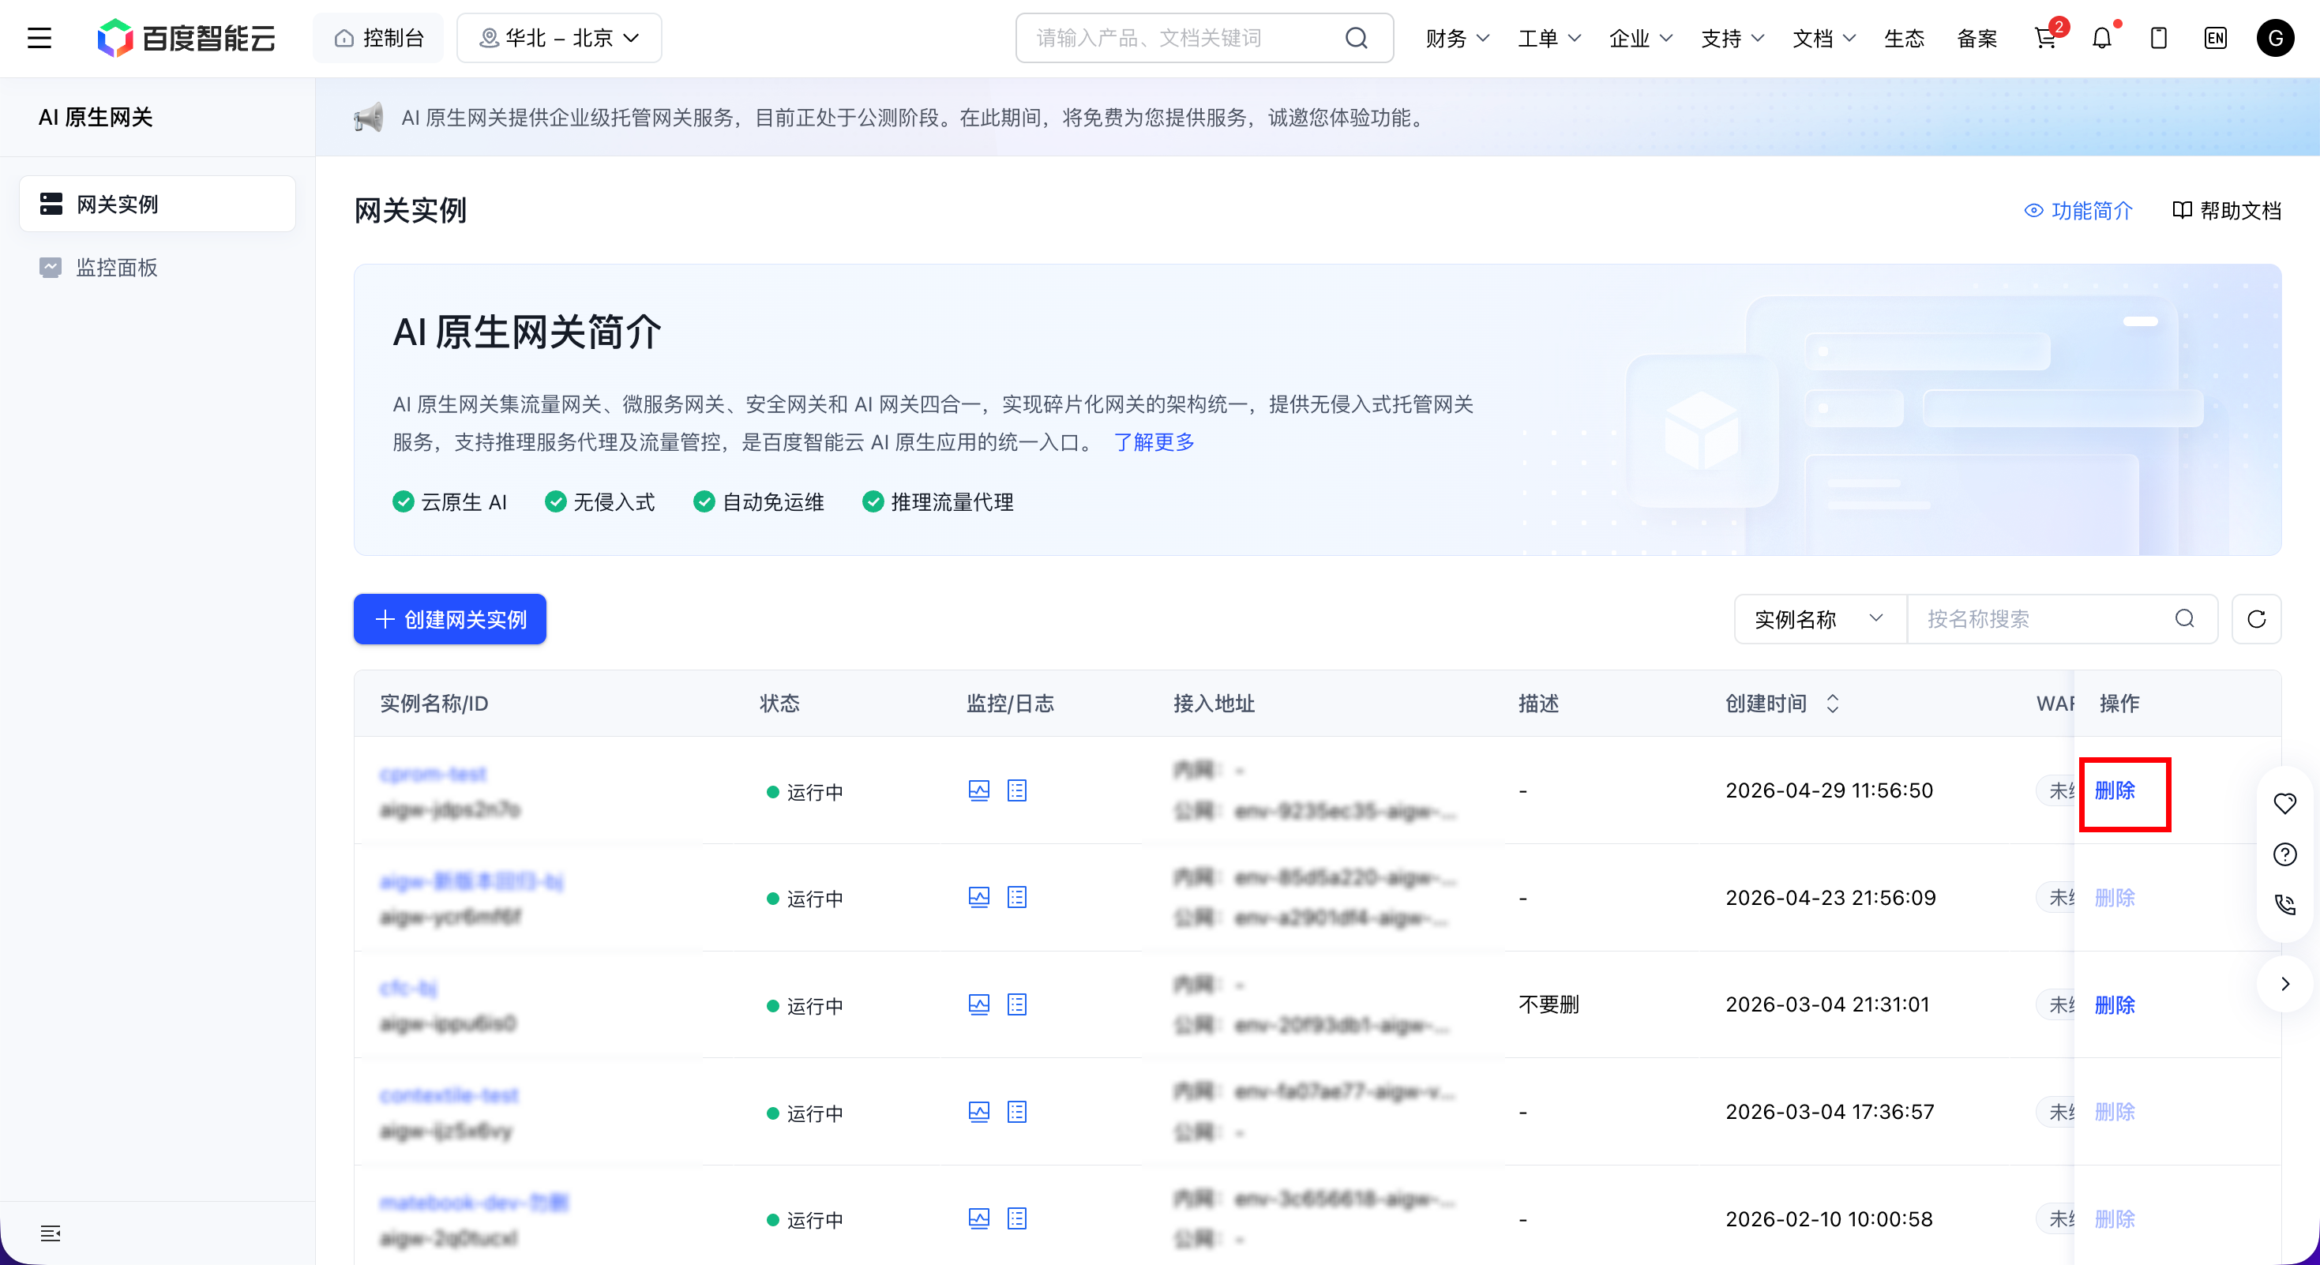This screenshot has height=1265, width=2320.
Task: Open the 帮助文档 link
Action: pos(2226,211)
